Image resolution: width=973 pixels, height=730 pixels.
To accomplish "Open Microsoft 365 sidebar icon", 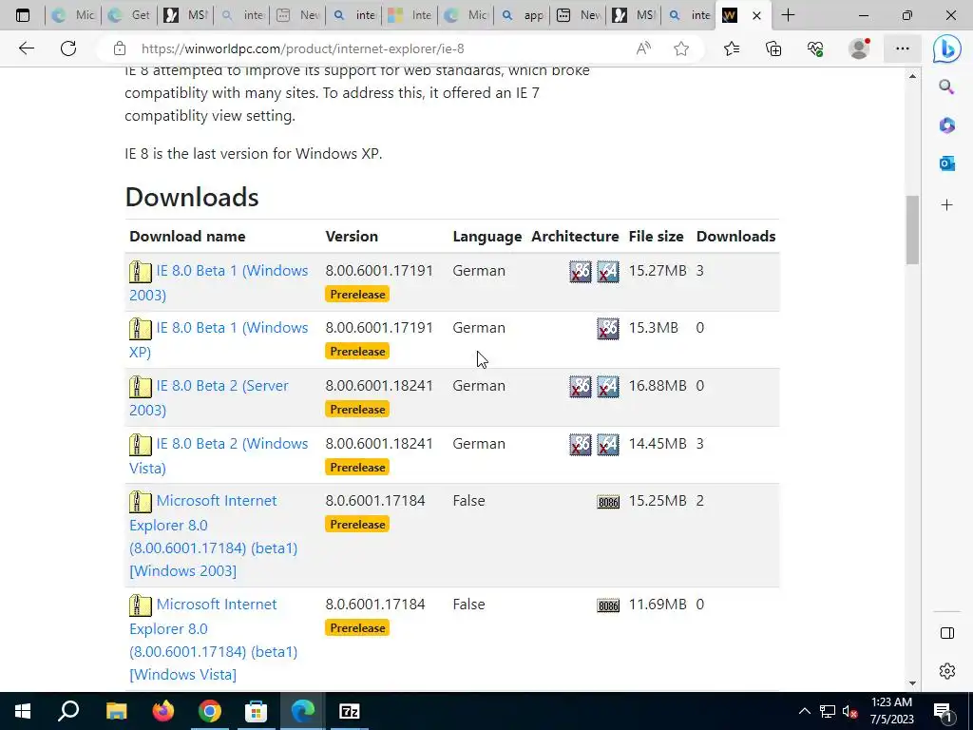I will point(946,125).
